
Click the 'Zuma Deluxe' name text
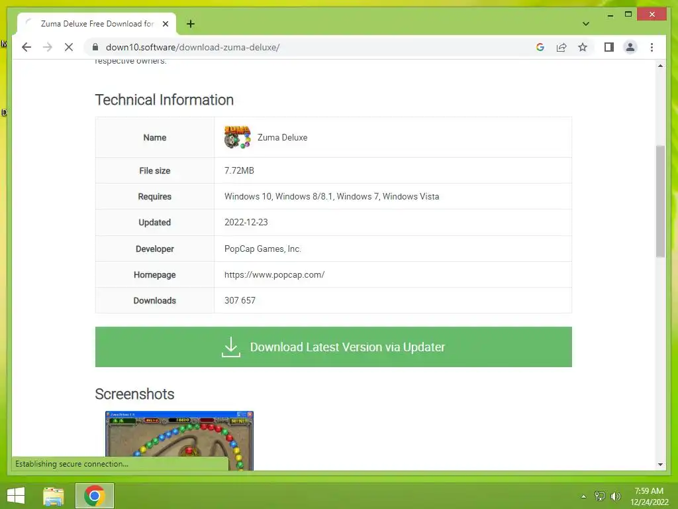point(282,137)
